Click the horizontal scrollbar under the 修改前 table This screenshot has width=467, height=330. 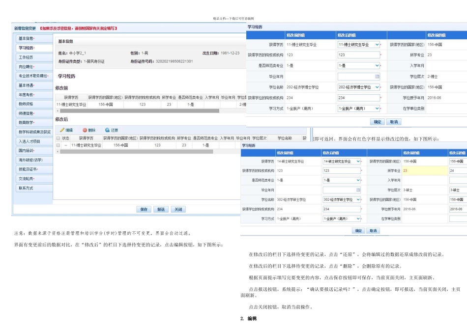point(140,110)
